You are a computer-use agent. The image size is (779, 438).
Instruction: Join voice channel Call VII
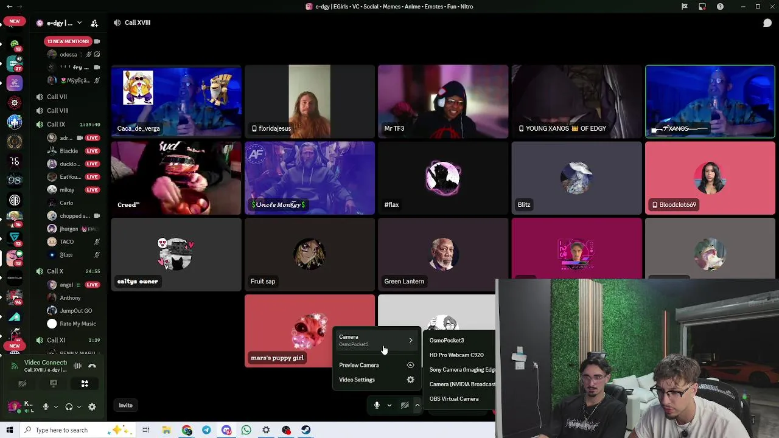point(57,97)
